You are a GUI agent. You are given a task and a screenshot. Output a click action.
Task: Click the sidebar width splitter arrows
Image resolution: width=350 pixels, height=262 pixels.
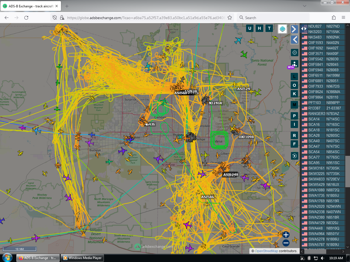pos(304,28)
